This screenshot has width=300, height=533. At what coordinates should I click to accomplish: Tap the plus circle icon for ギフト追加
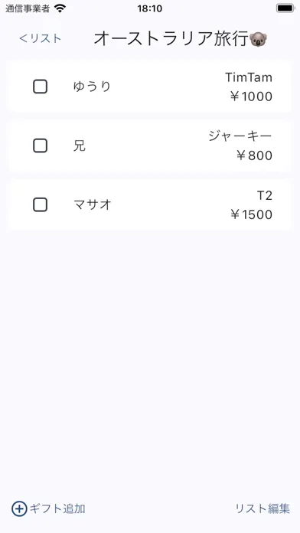(x=19, y=508)
